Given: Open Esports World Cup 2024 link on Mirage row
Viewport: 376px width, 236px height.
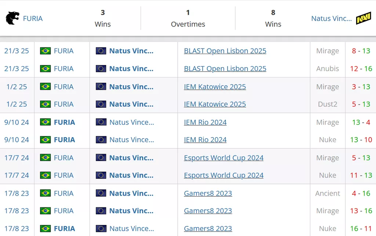Looking at the screenshot, I should coord(224,158).
